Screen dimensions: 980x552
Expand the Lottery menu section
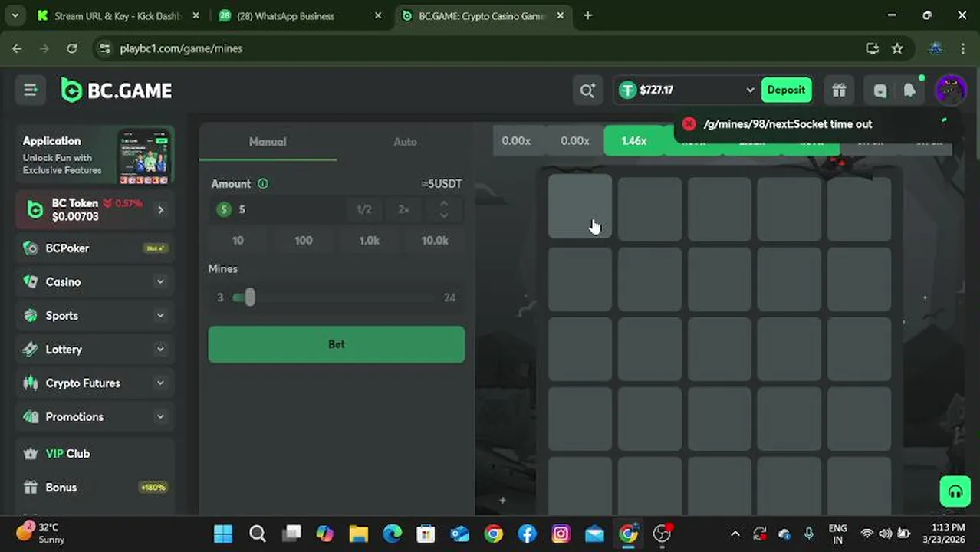tap(160, 350)
